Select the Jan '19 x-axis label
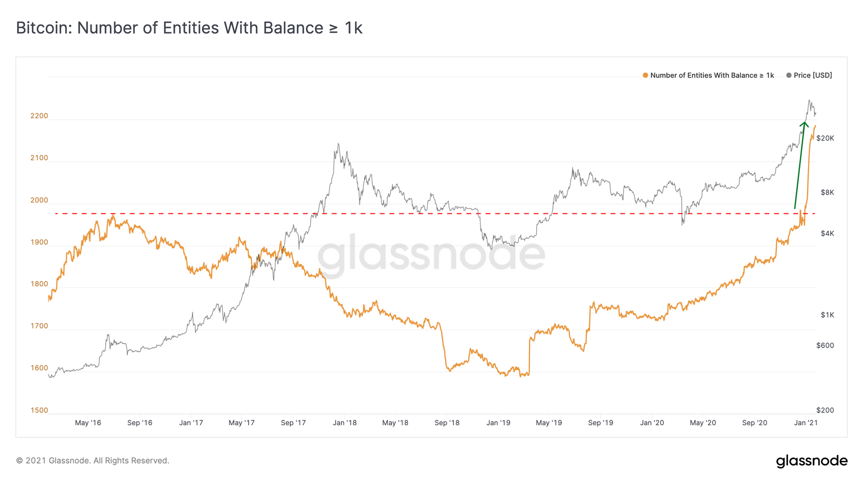The height and width of the screenshot is (484, 863). point(498,423)
